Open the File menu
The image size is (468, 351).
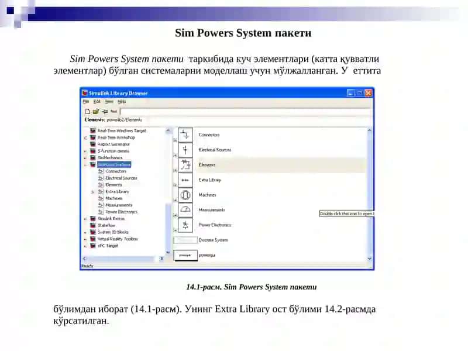tap(86, 102)
